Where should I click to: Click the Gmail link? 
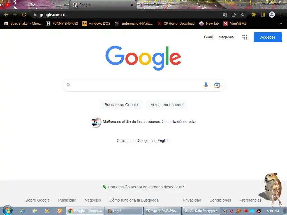click(209, 37)
